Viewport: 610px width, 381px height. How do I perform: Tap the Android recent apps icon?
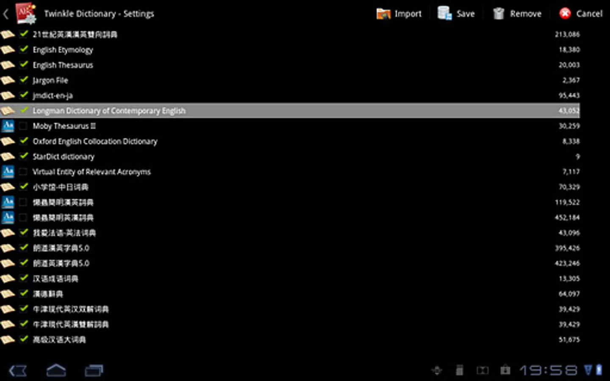pyautogui.click(x=94, y=371)
